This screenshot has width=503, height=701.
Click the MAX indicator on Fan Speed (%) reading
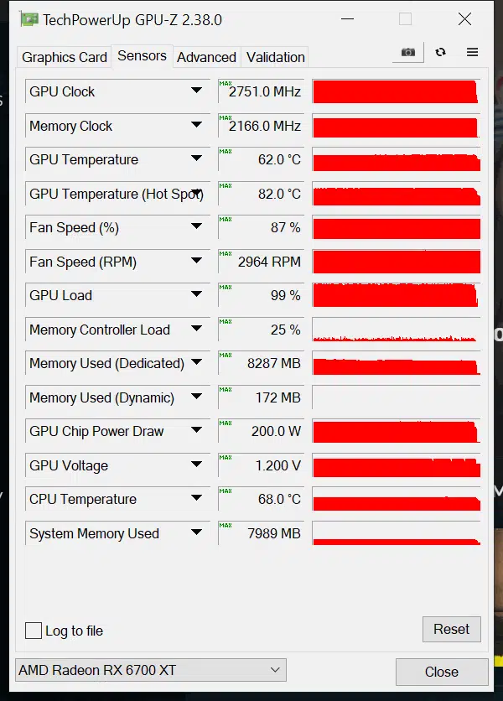pyautogui.click(x=226, y=219)
